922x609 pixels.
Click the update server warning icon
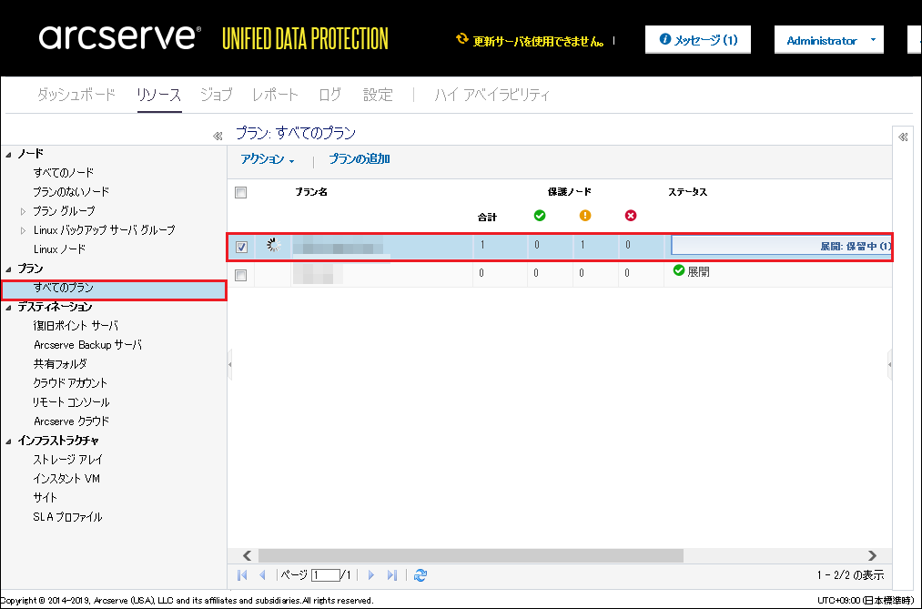tap(462, 39)
